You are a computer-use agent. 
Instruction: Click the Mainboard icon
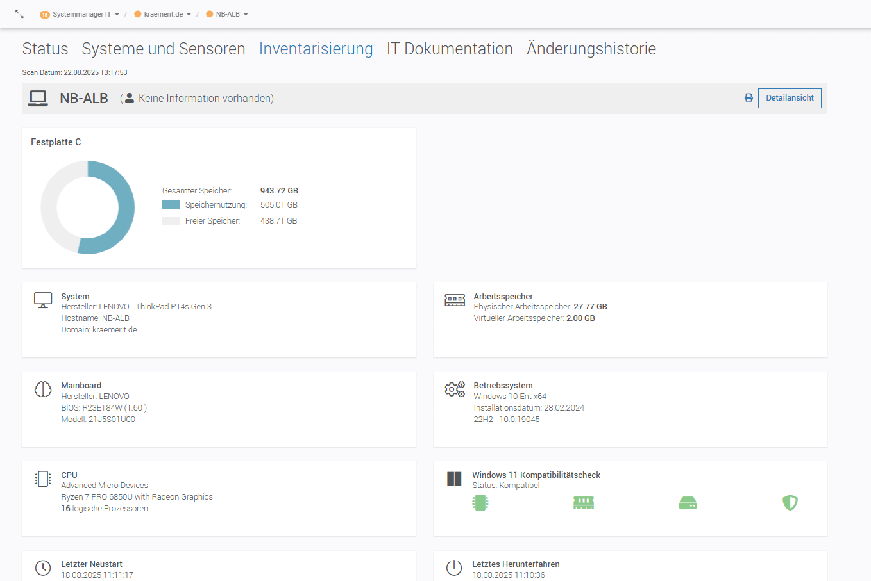[43, 389]
